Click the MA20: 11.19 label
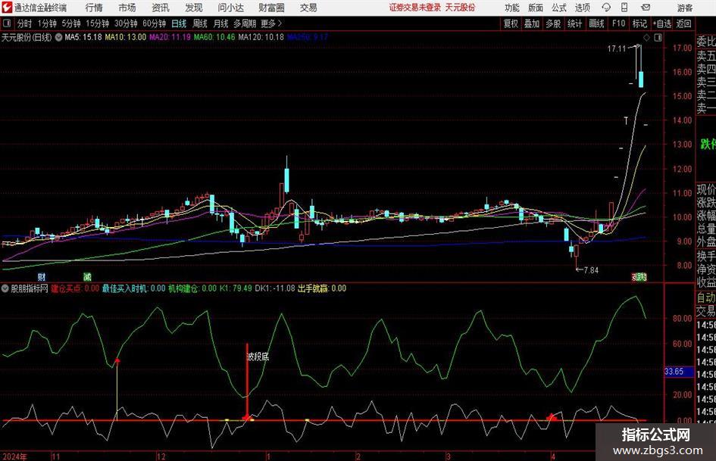The image size is (716, 461). click(x=170, y=37)
